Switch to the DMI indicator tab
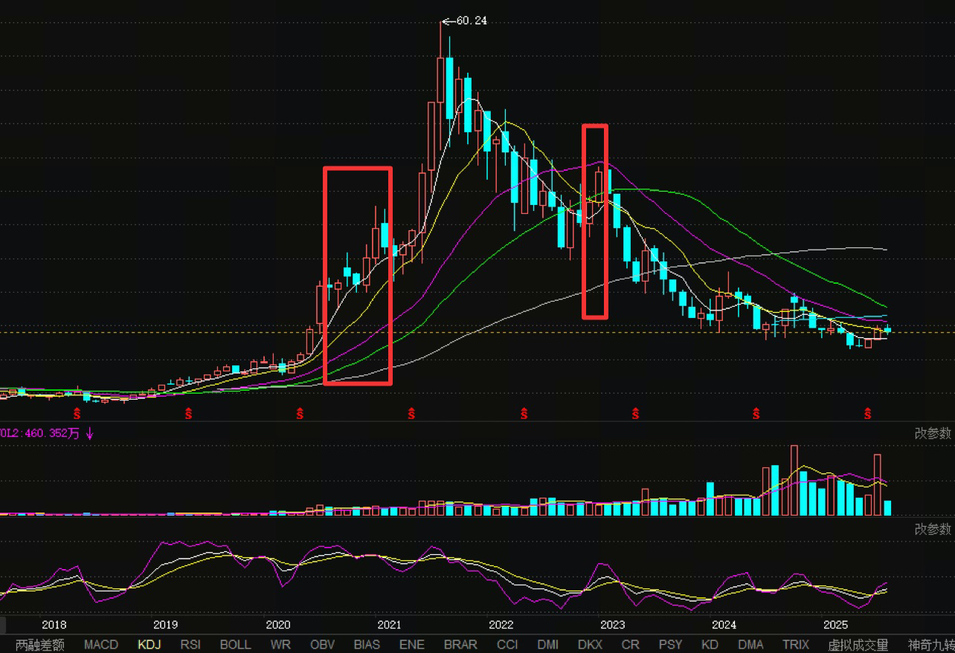955x653 pixels. coord(548,645)
